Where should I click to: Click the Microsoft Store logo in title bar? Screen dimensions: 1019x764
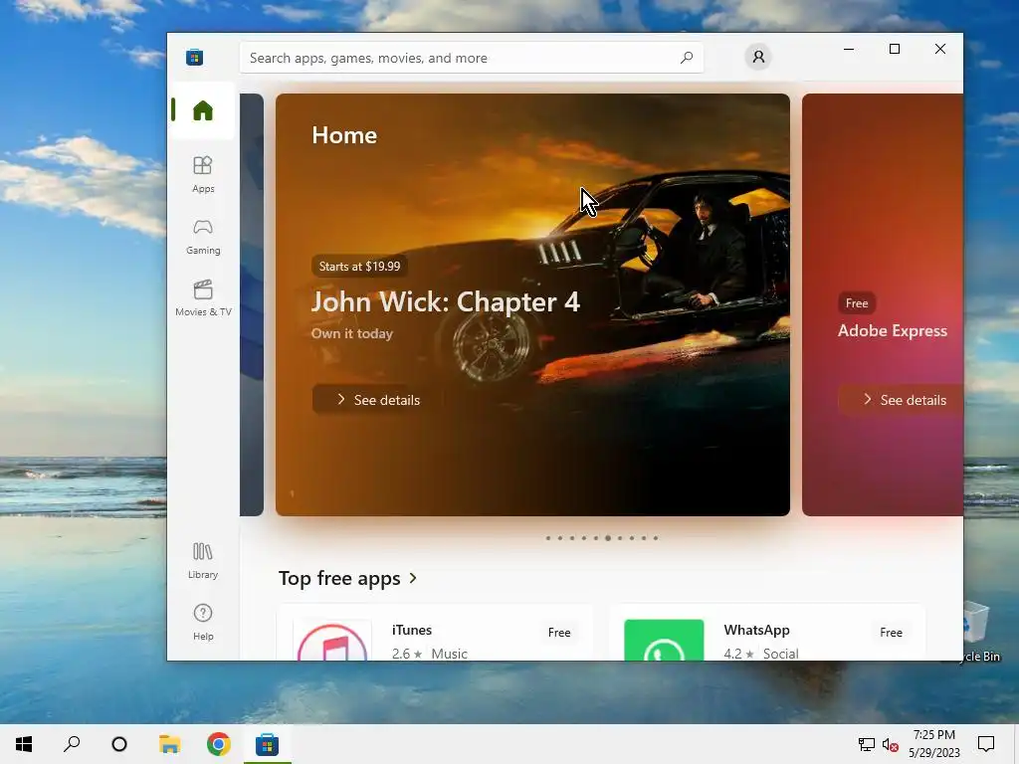194,57
